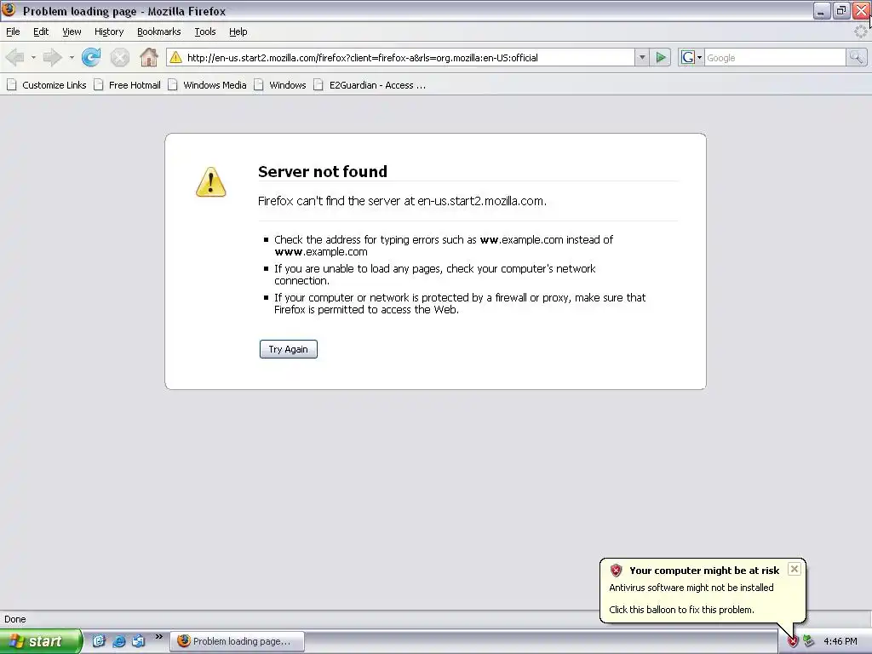Open forward history dropdown arrow
The height and width of the screenshot is (654, 872).
[x=72, y=57]
